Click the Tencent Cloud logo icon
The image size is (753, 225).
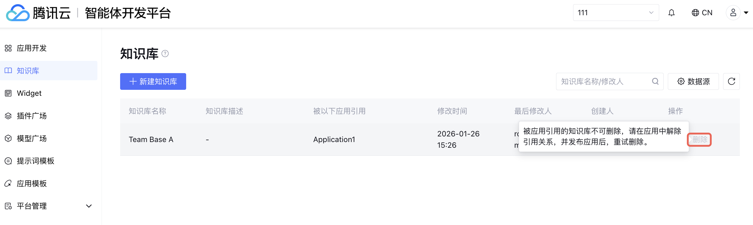point(18,13)
